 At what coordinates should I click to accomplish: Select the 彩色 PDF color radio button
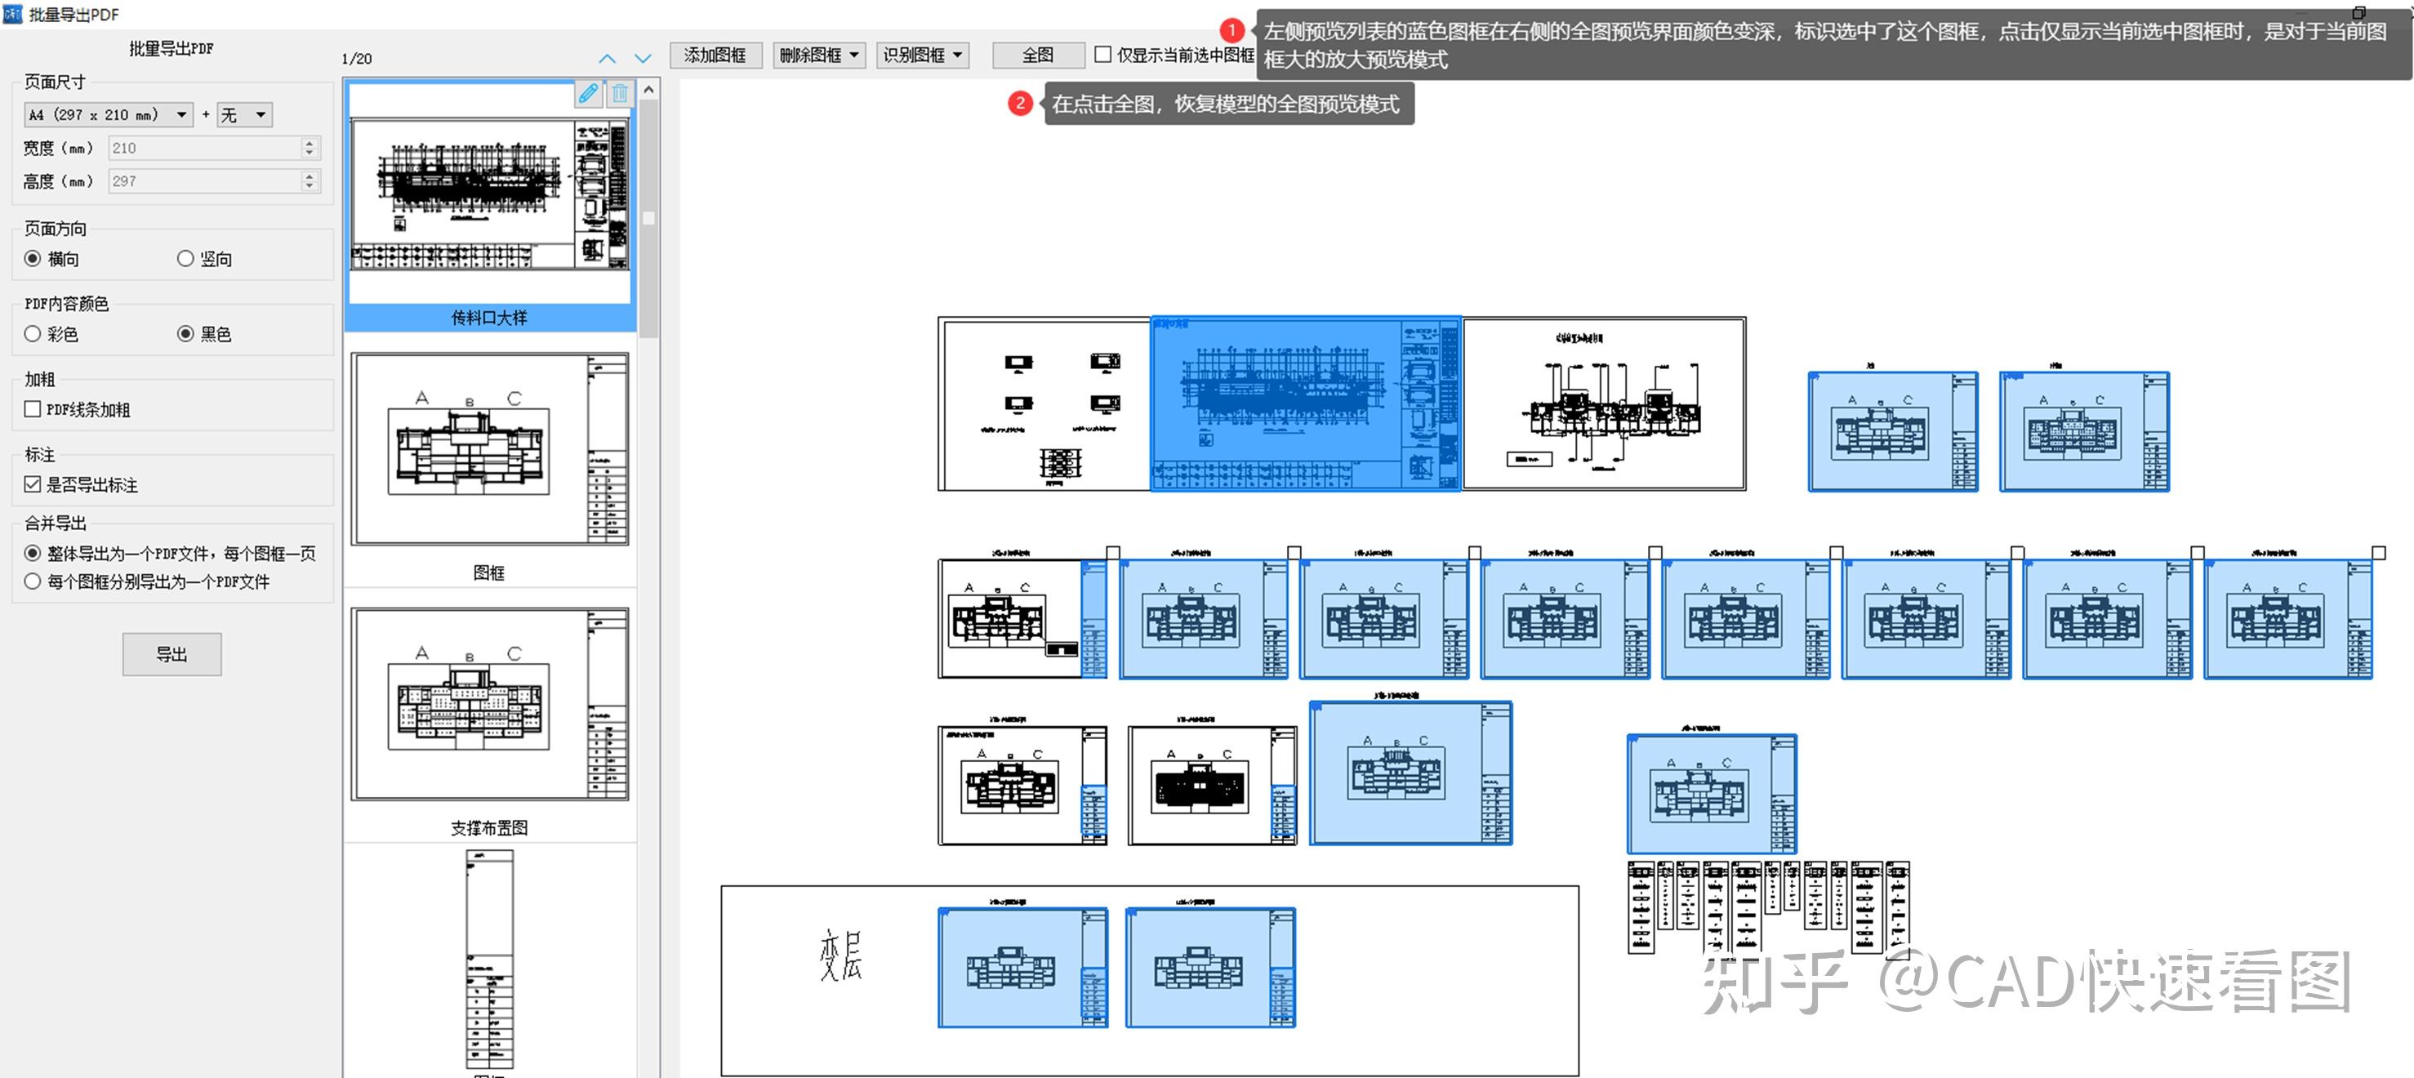(33, 334)
